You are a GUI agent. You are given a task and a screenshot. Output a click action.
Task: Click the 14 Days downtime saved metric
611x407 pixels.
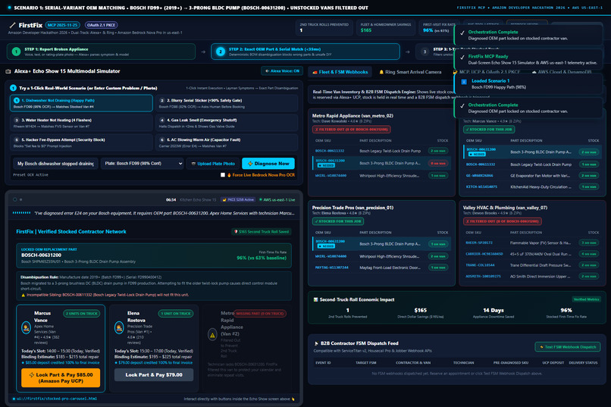pos(493,313)
